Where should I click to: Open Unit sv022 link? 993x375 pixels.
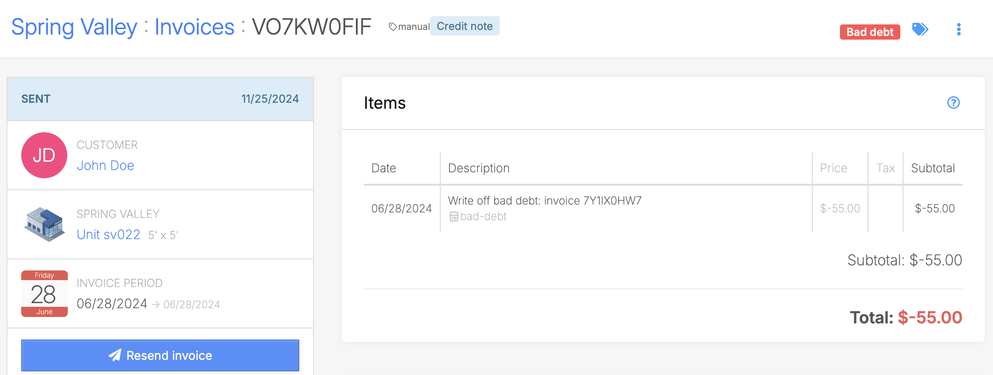coord(108,234)
